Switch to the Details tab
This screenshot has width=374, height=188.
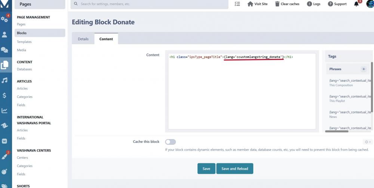(x=83, y=39)
